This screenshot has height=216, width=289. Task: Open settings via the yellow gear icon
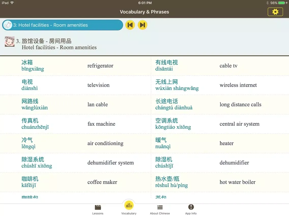(275, 12)
